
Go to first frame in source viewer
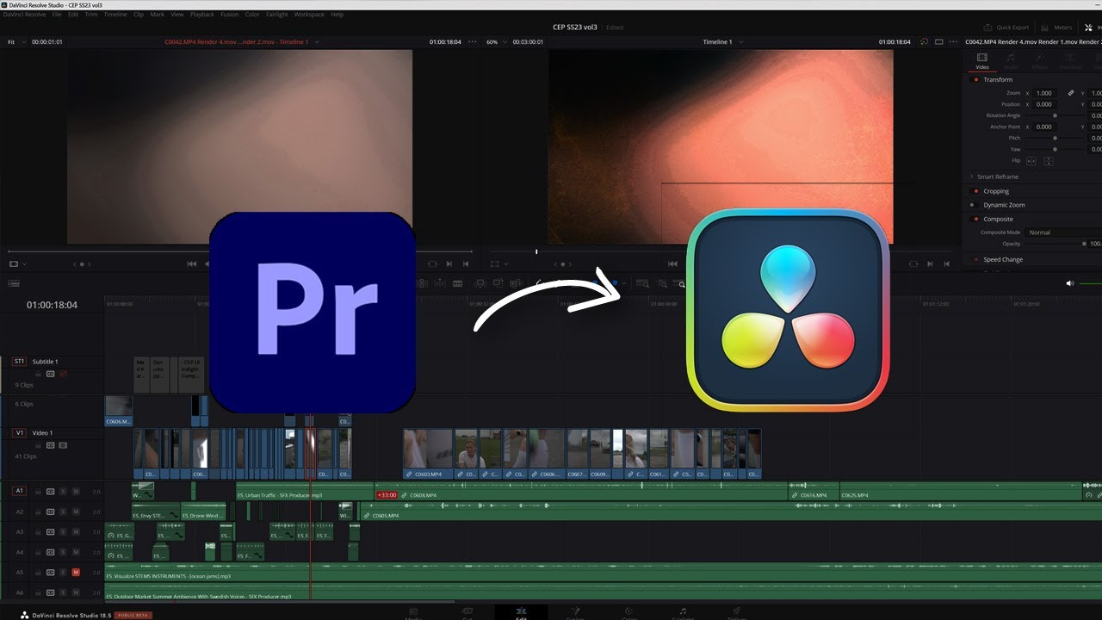pyautogui.click(x=192, y=264)
